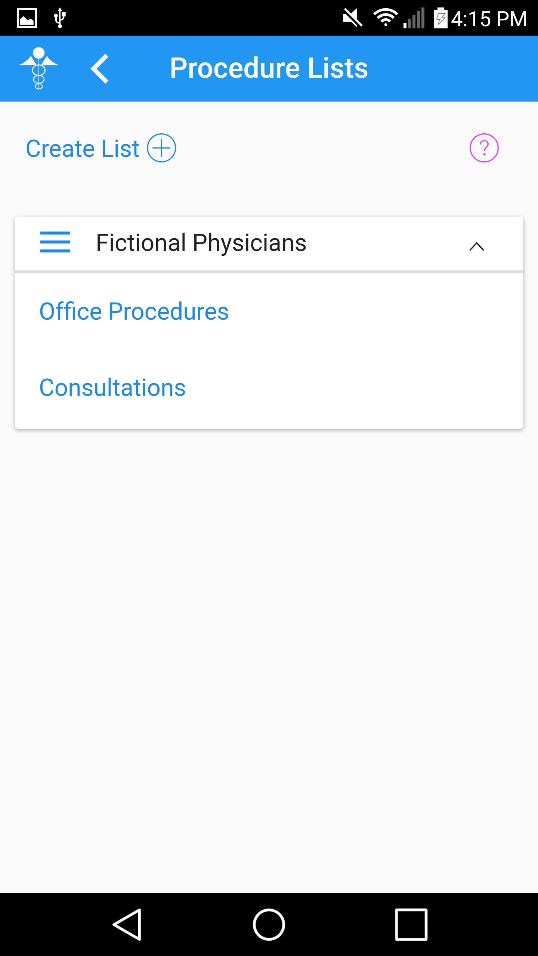This screenshot has width=538, height=956.
Task: Tap the Create List text
Action: pos(83,149)
